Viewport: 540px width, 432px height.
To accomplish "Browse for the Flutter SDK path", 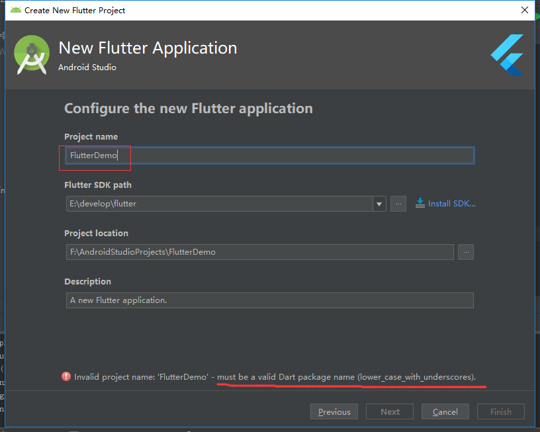I will point(398,204).
